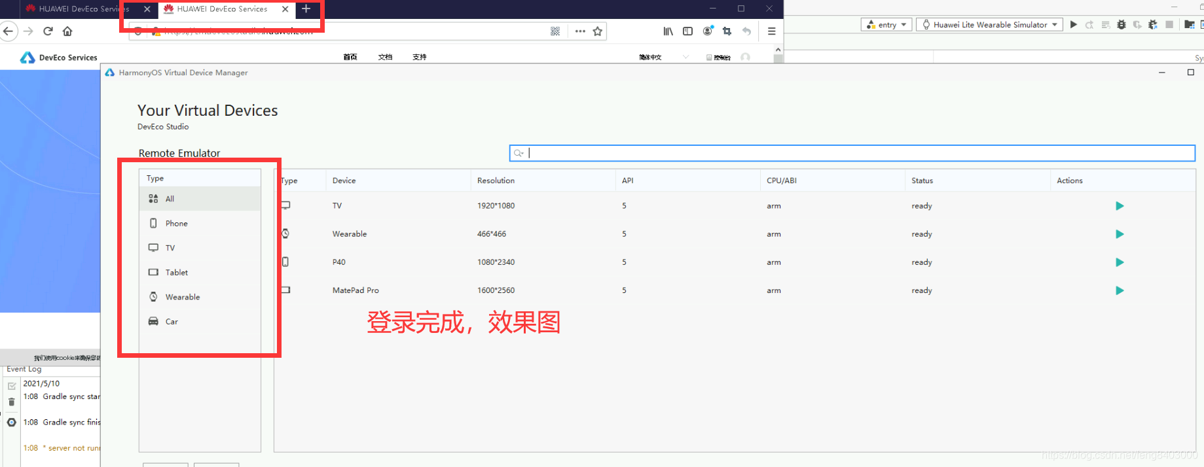This screenshot has height=467, width=1204.
Task: Close the second DevEco Services tab
Action: tap(285, 9)
